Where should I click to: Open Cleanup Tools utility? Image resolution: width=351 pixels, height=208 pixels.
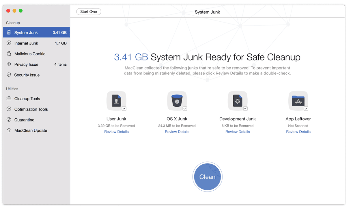pos(36,98)
